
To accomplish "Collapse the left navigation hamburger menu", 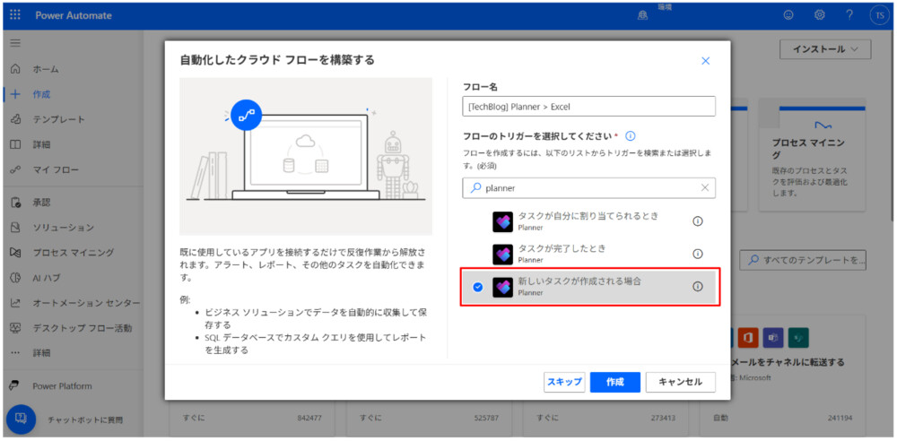I will (x=15, y=43).
